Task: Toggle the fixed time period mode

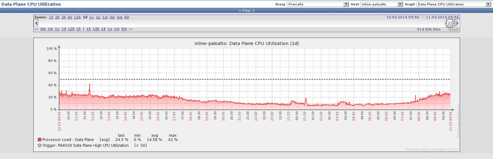Action: (453, 29)
